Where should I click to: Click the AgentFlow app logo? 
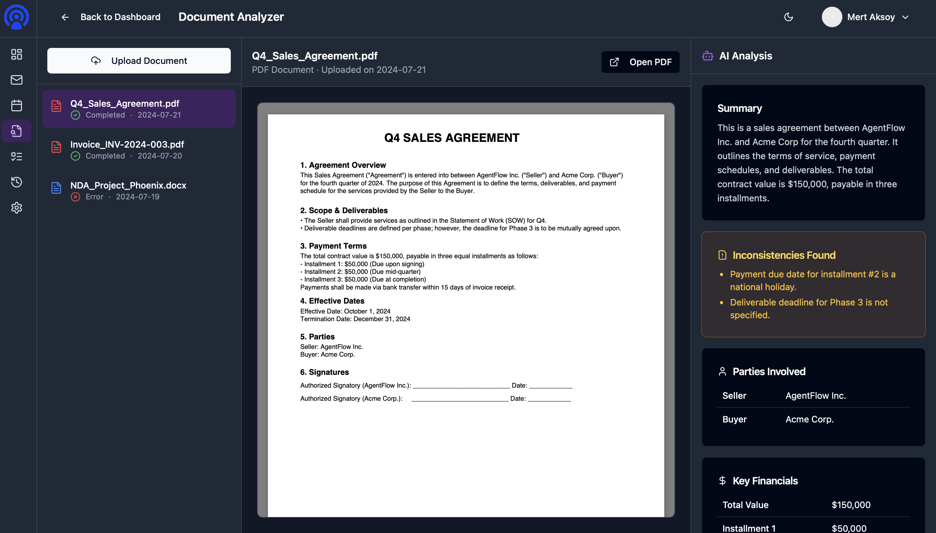[17, 17]
